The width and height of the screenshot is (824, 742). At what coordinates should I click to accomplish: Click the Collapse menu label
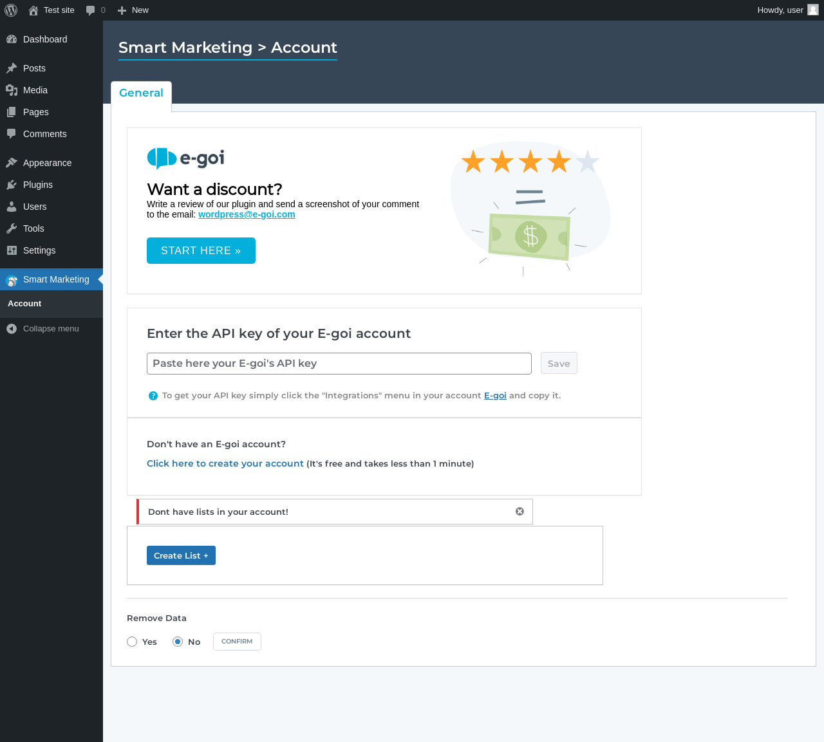[x=51, y=329]
